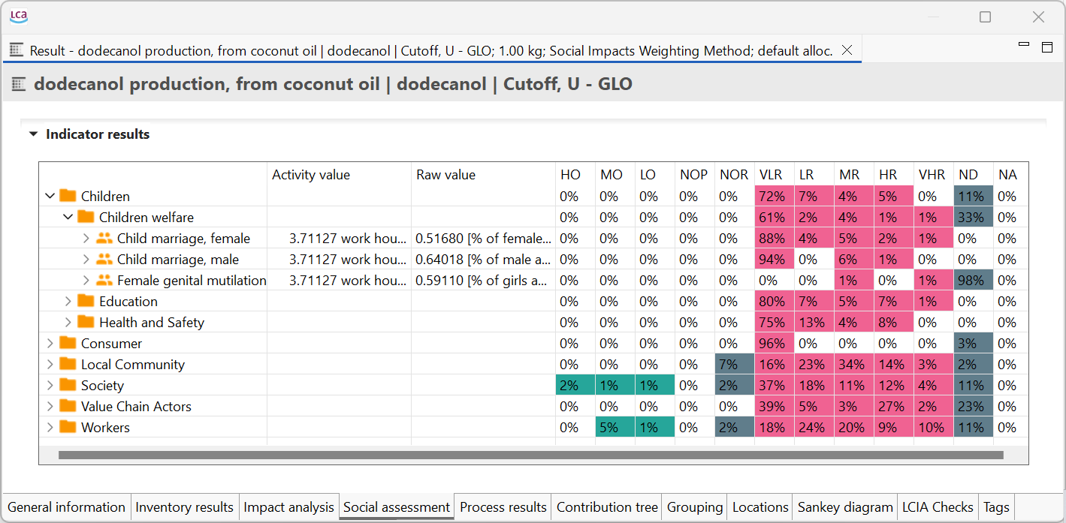Collapse the Children tree node
Image resolution: width=1066 pixels, height=523 pixels.
[50, 196]
